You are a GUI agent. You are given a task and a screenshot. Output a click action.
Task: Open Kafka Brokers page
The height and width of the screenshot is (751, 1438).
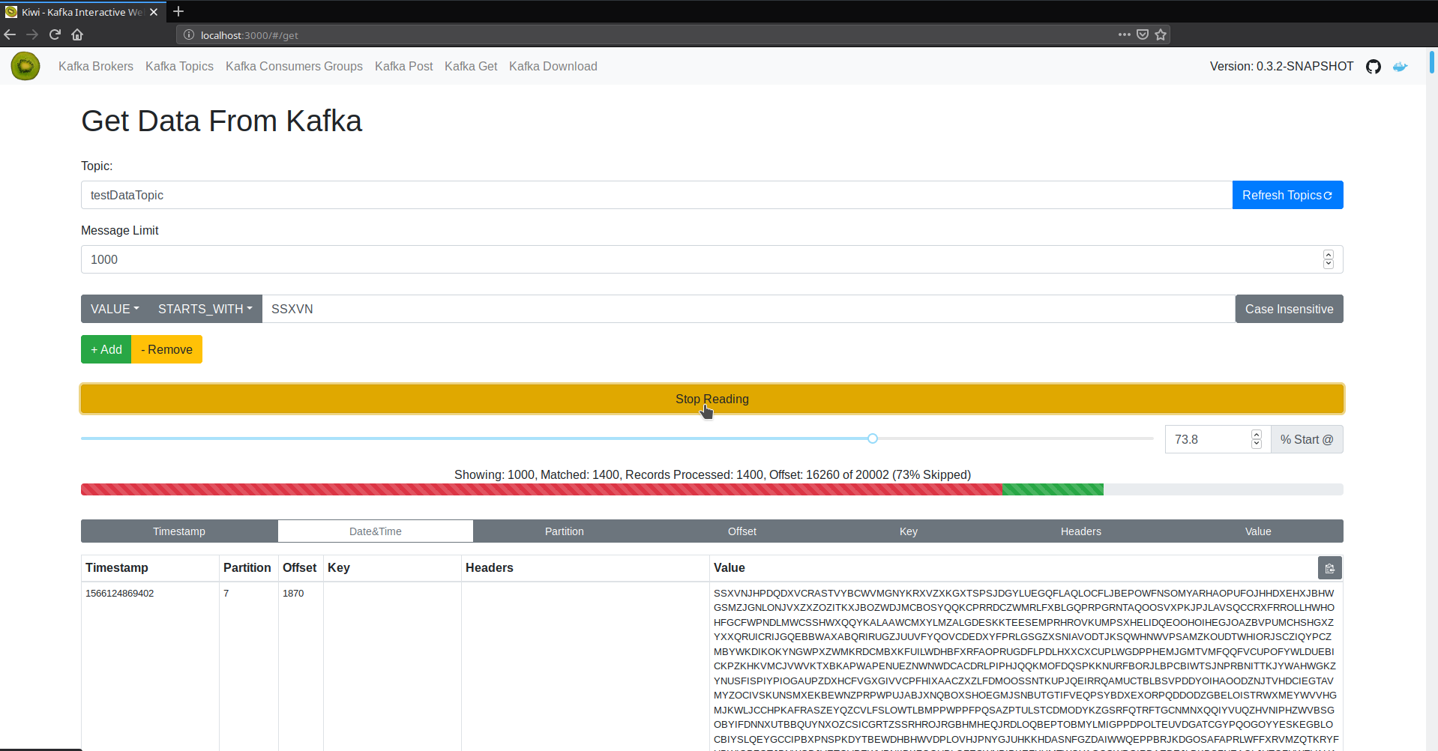coord(96,66)
